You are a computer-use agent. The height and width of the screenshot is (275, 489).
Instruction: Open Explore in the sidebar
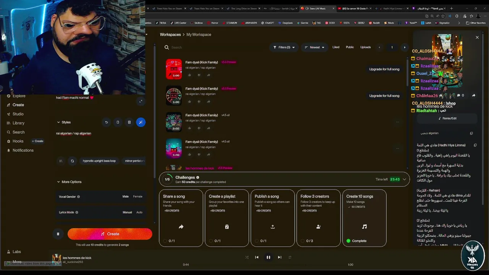(16, 96)
